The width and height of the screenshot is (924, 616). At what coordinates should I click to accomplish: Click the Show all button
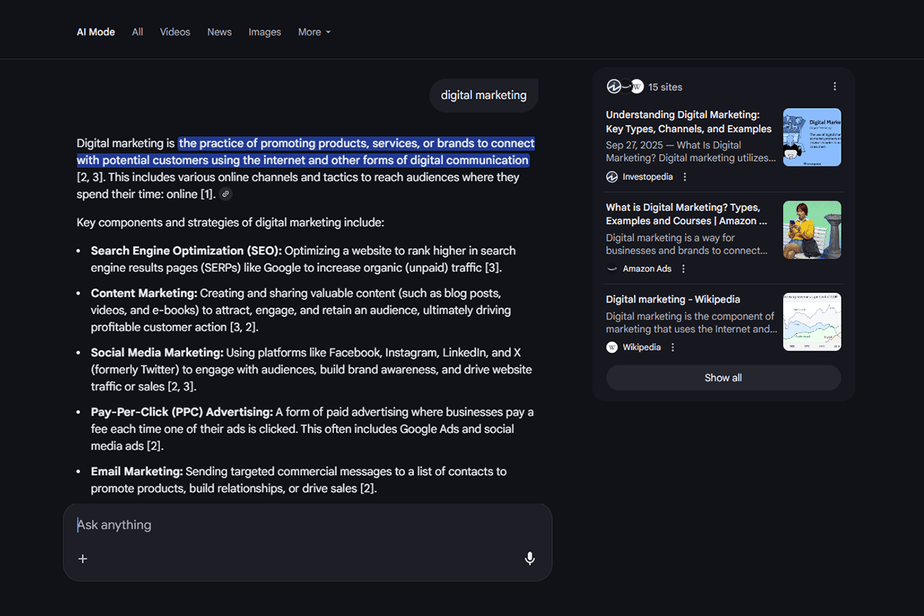(x=723, y=378)
